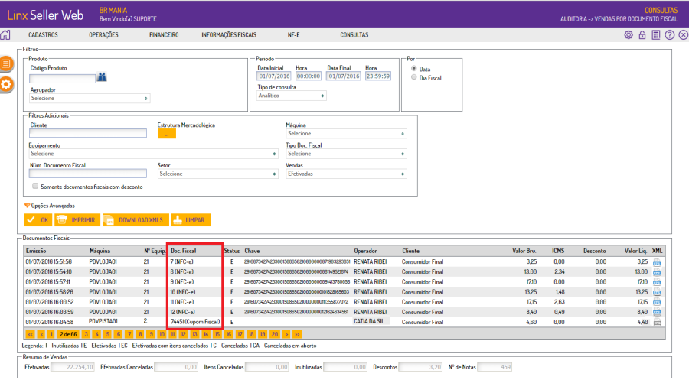The width and height of the screenshot is (689, 380).
Task: Download XML for document 8 (NFC-e)
Action: 657,272
